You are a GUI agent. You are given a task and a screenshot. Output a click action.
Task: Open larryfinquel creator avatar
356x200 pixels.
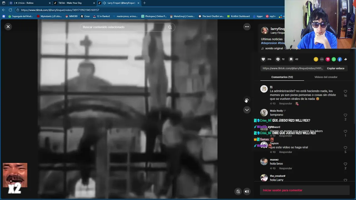coord(265,31)
